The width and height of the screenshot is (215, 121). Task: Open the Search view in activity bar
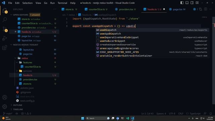pos(5,19)
